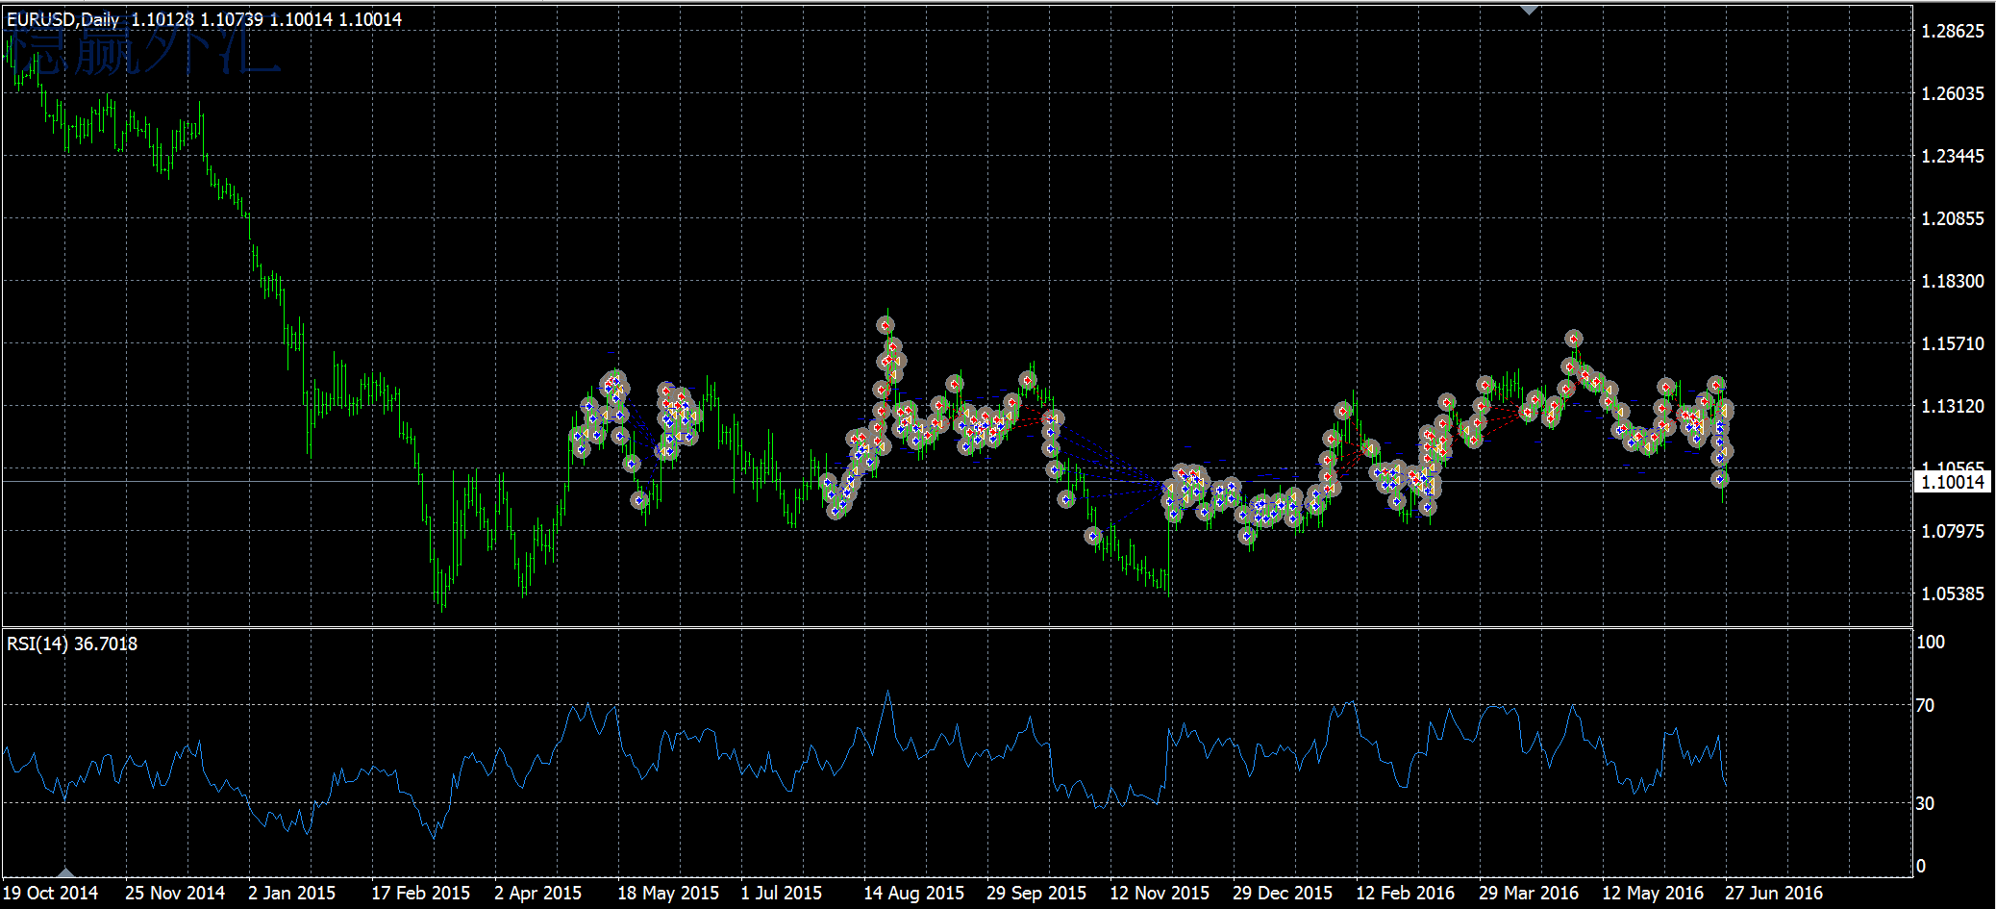Click the 17 Feb 2015 date label

pyautogui.click(x=421, y=893)
